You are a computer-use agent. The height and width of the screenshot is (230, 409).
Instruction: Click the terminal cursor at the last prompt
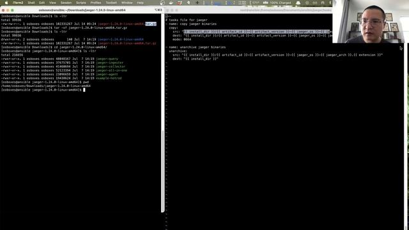point(84,89)
